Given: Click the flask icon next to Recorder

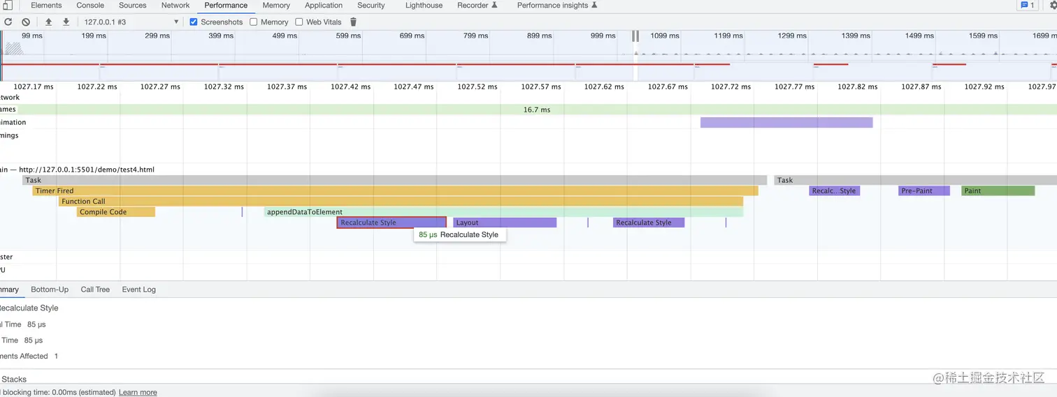Looking at the screenshot, I should coord(494,5).
